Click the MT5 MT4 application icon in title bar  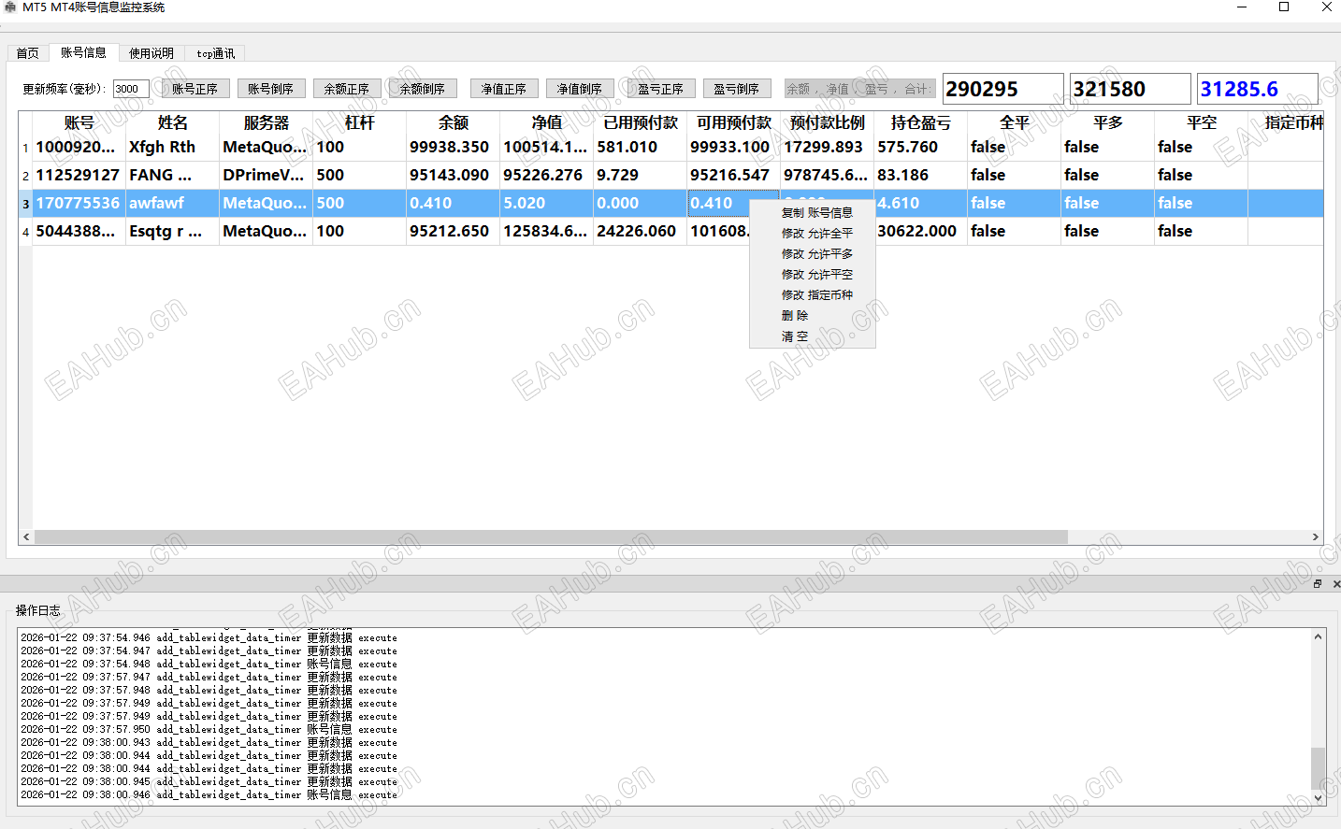pos(9,7)
